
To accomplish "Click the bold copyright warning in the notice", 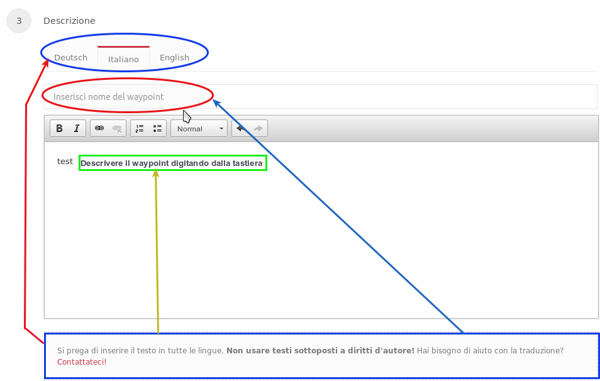I will (320, 350).
